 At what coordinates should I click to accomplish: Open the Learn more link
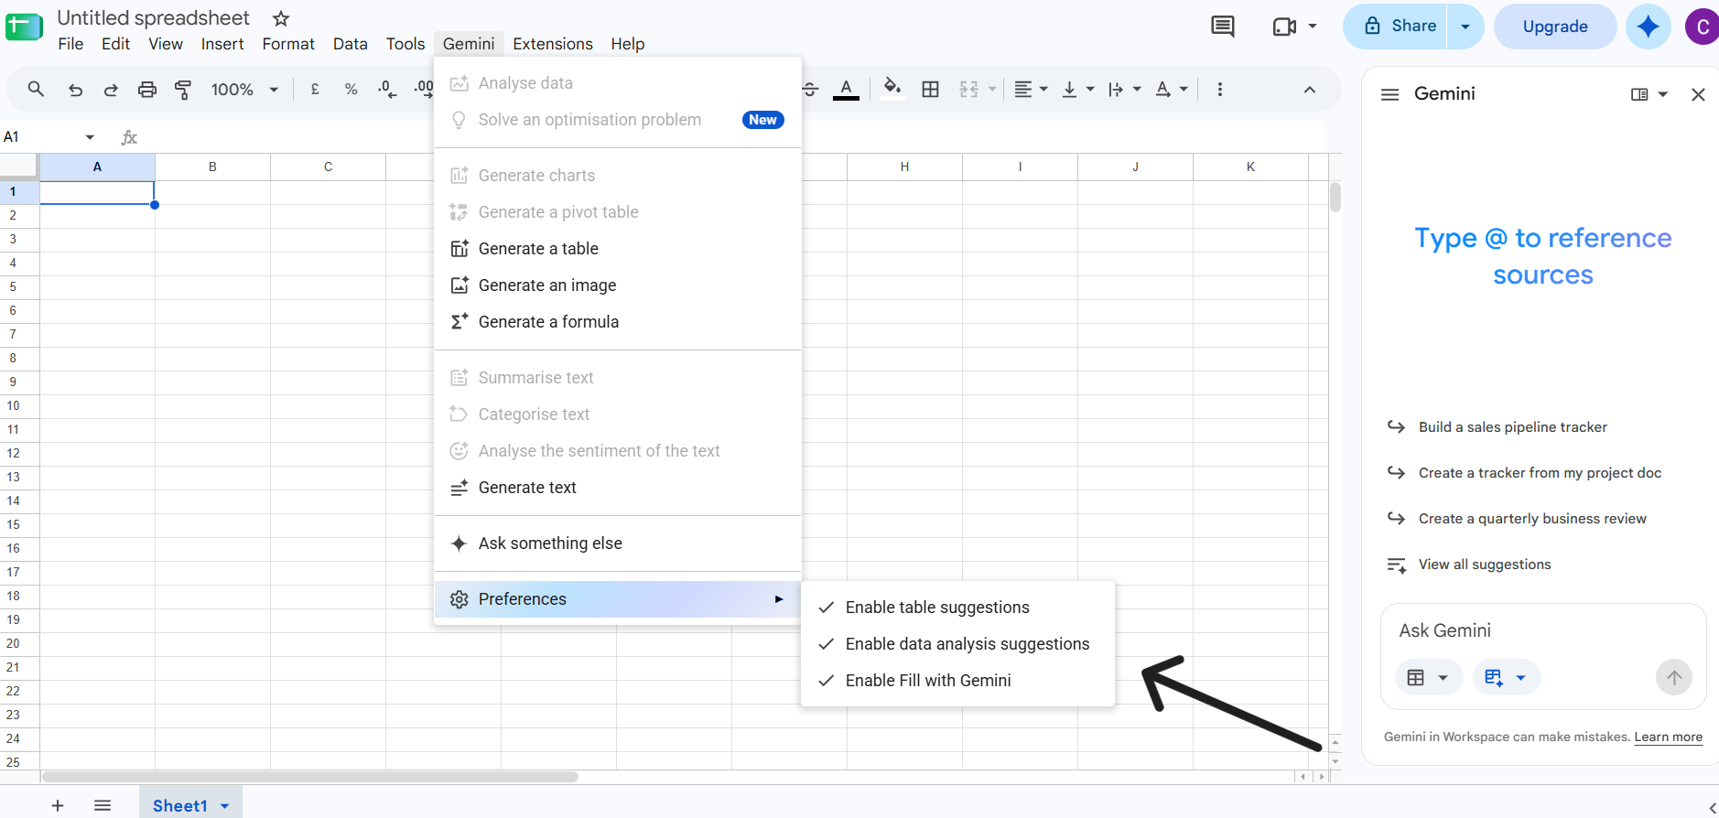1668,737
